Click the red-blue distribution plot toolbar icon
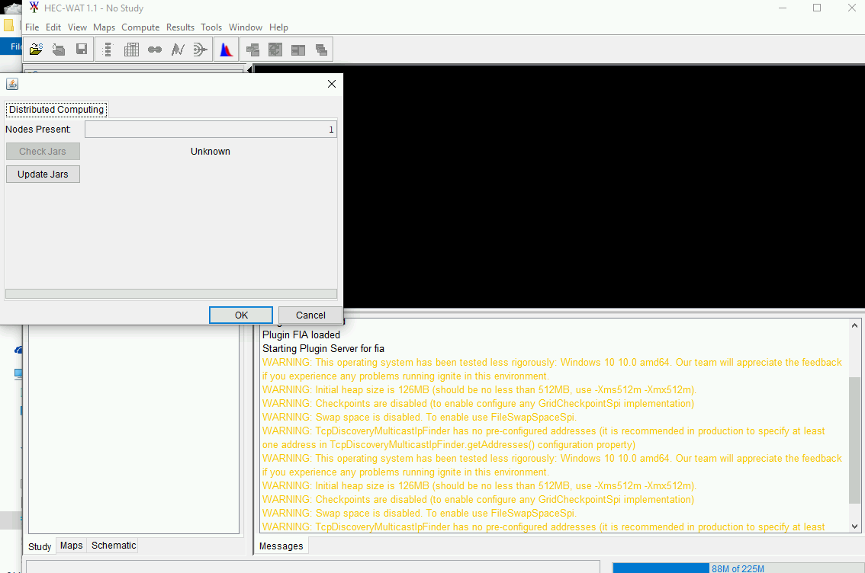Image resolution: width=865 pixels, height=573 pixels. (x=226, y=48)
